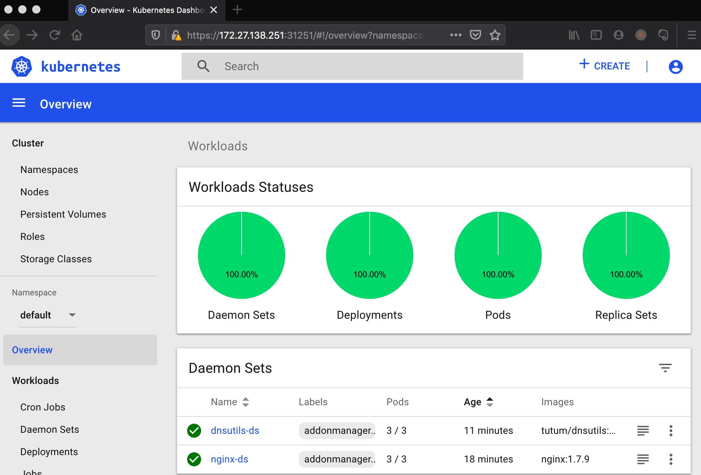The width and height of the screenshot is (701, 475).
Task: Go to browser home page
Action: coord(77,35)
